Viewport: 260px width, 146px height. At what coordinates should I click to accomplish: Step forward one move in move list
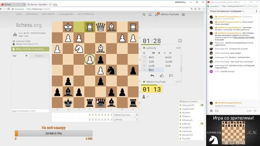[165, 53]
